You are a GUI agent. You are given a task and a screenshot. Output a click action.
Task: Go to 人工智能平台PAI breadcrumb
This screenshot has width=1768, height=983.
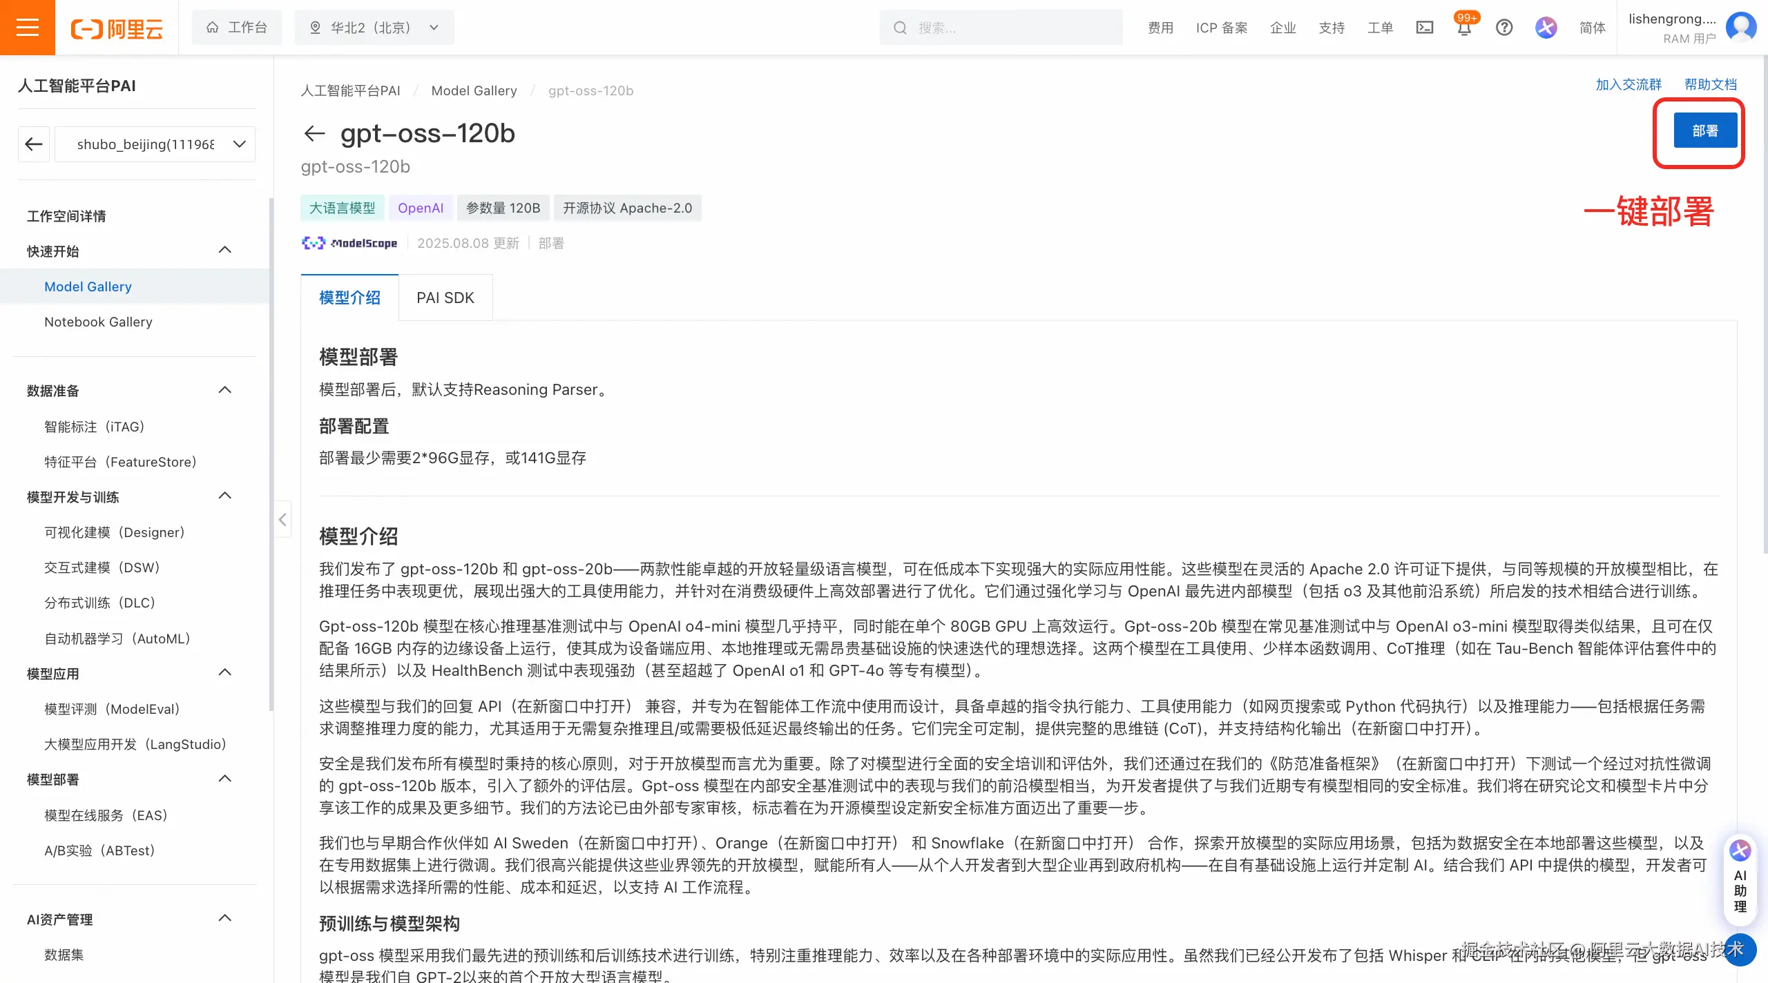tap(350, 90)
